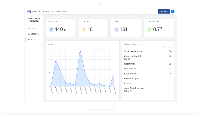
Task: Select the Indeed platform row
Action: [148, 83]
